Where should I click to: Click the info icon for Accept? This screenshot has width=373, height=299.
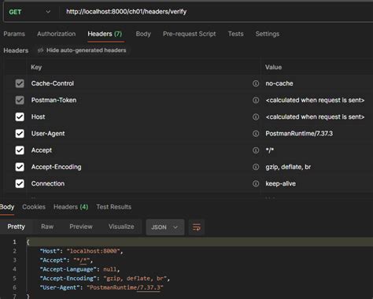coord(256,150)
